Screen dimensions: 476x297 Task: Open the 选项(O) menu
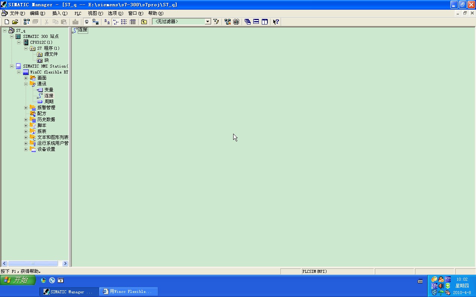[x=115, y=13]
